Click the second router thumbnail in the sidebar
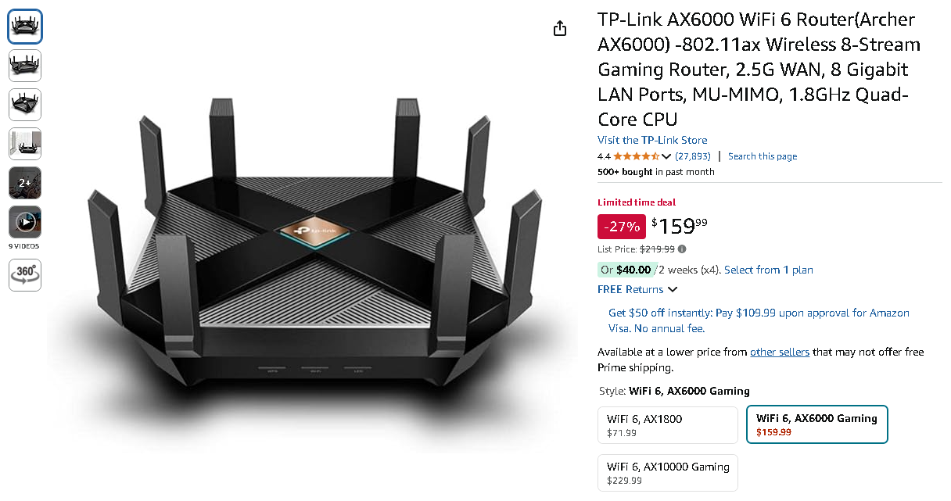This screenshot has width=951, height=501. 24,66
